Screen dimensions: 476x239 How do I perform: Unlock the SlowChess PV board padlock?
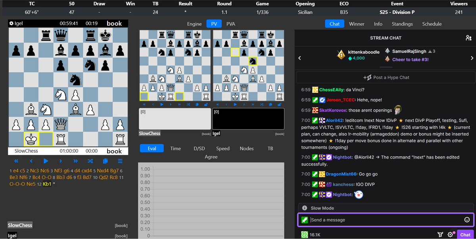coord(207,104)
